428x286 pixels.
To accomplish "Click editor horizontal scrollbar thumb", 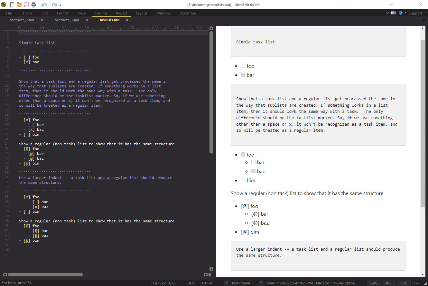I will (x=45, y=275).
